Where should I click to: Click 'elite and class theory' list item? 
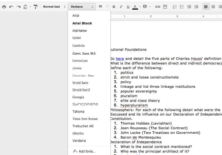tap(140, 101)
